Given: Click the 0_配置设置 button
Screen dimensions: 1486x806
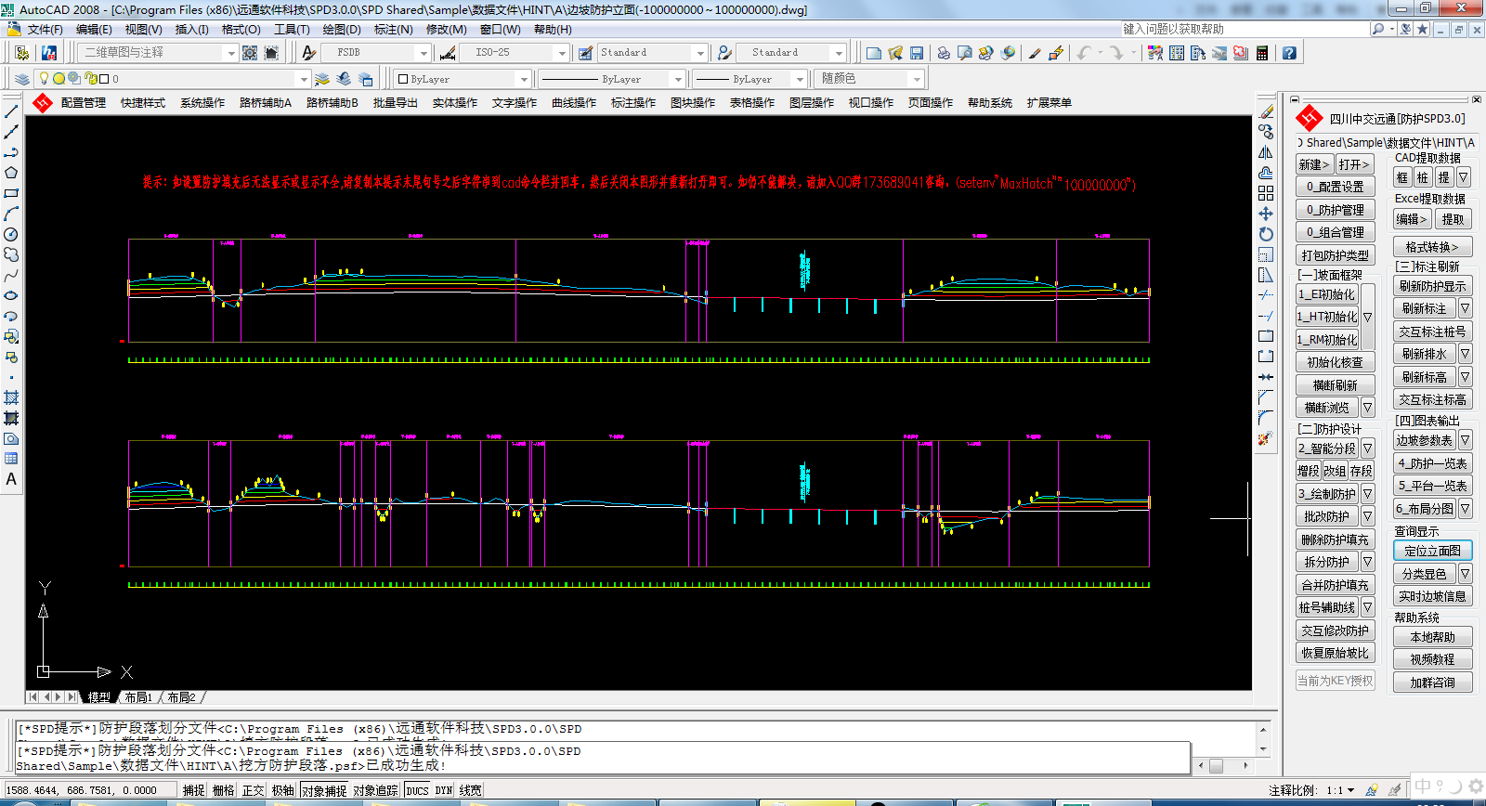Looking at the screenshot, I should [x=1335, y=187].
